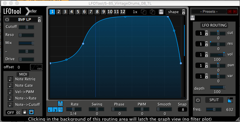Click the Mix slider
240x122 pixels.
pyautogui.click(x=26, y=43)
